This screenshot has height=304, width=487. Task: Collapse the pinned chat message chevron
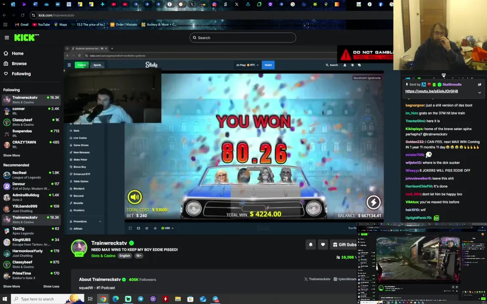click(x=479, y=92)
